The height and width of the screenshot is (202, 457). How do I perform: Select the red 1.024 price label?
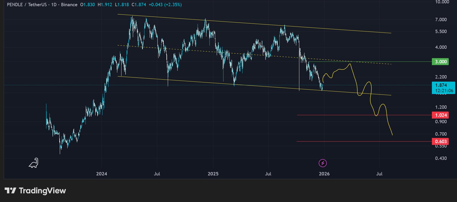click(441, 115)
